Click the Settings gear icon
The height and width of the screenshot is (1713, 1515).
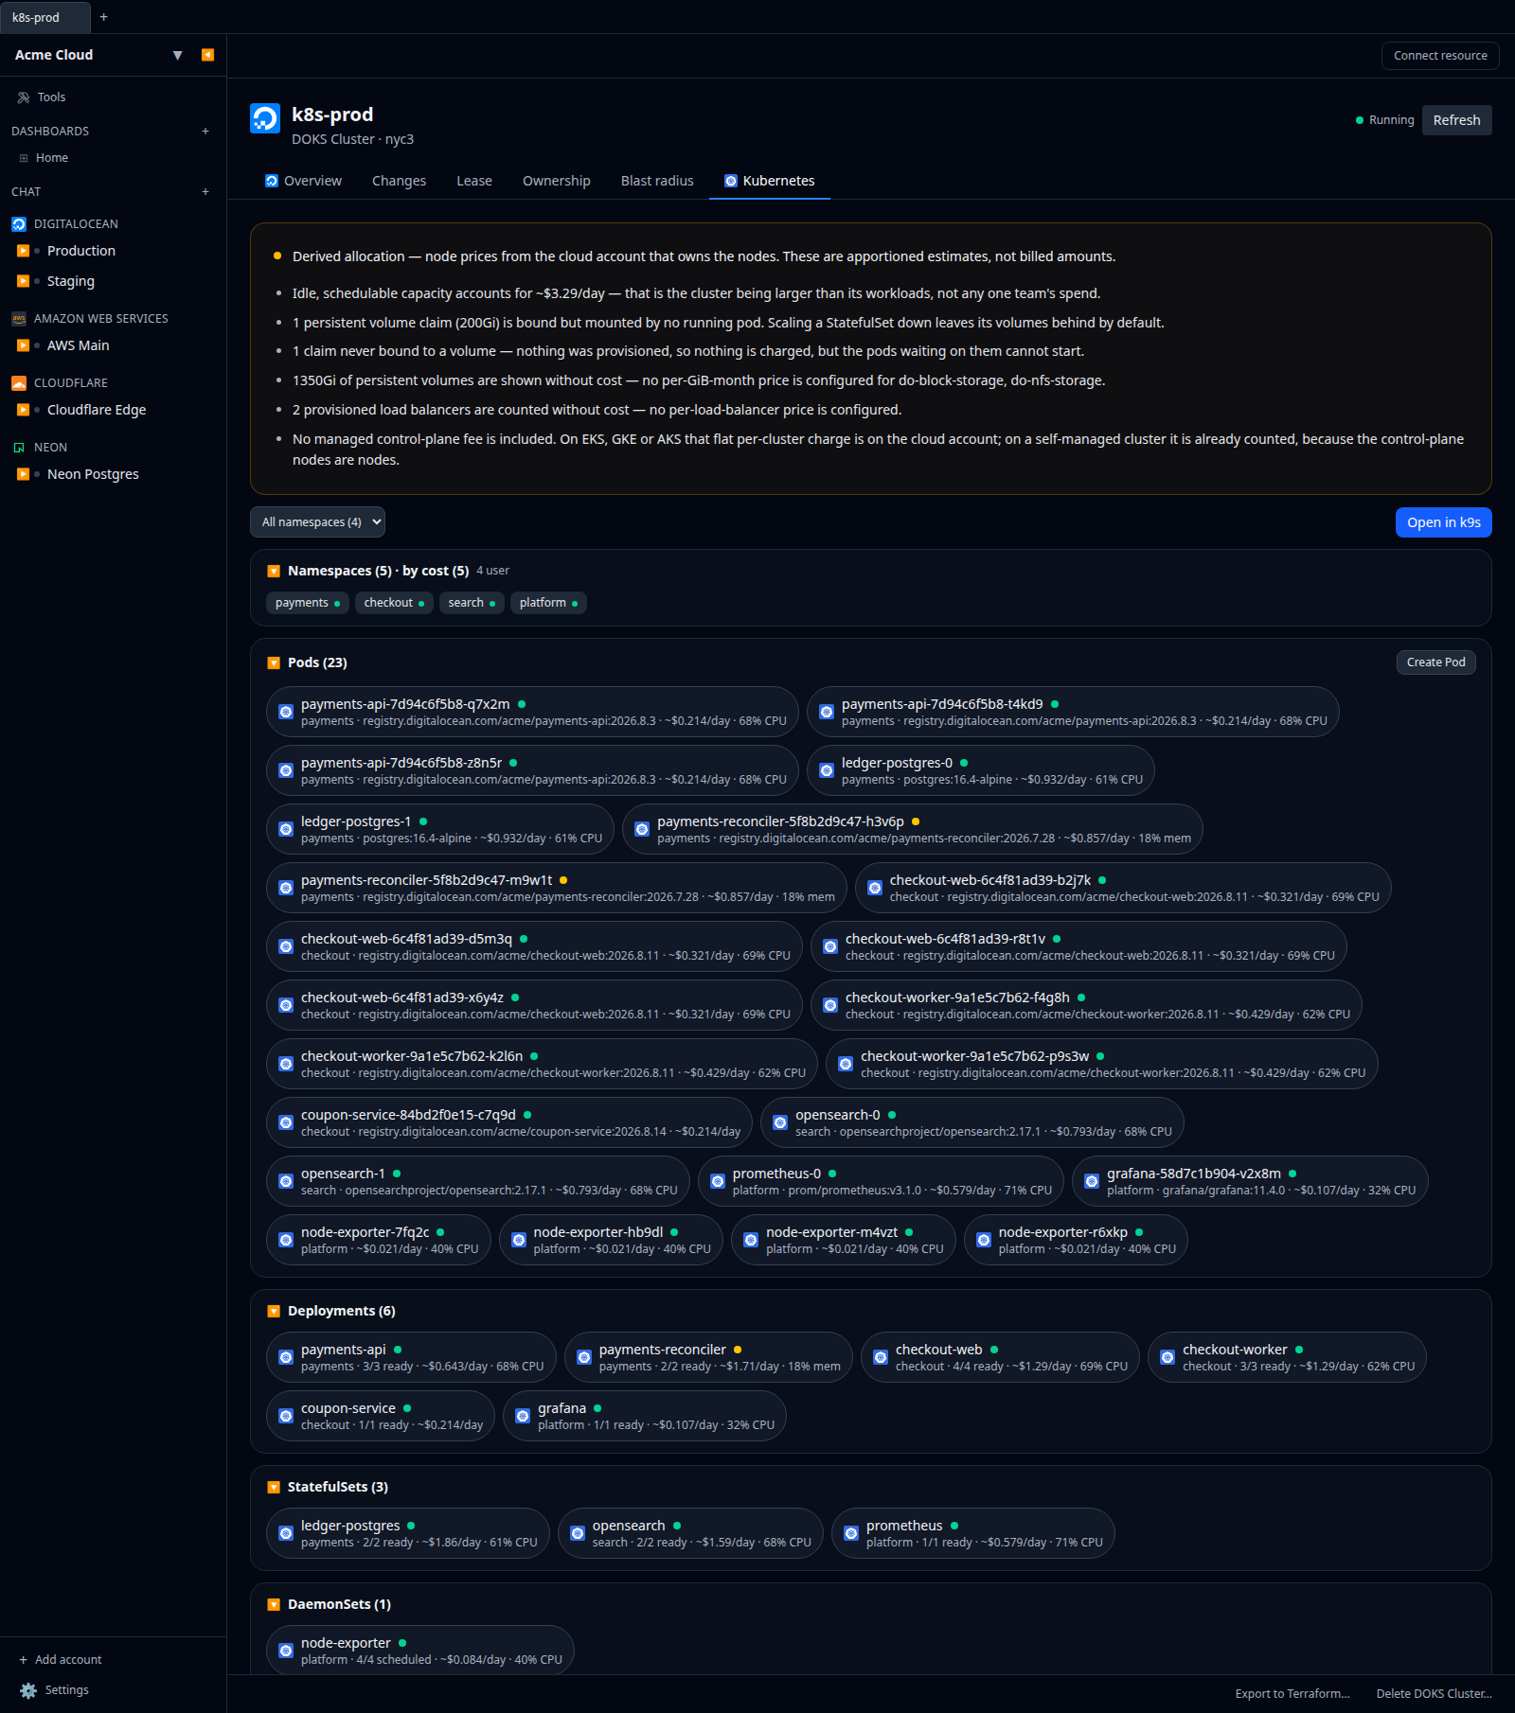click(28, 1690)
